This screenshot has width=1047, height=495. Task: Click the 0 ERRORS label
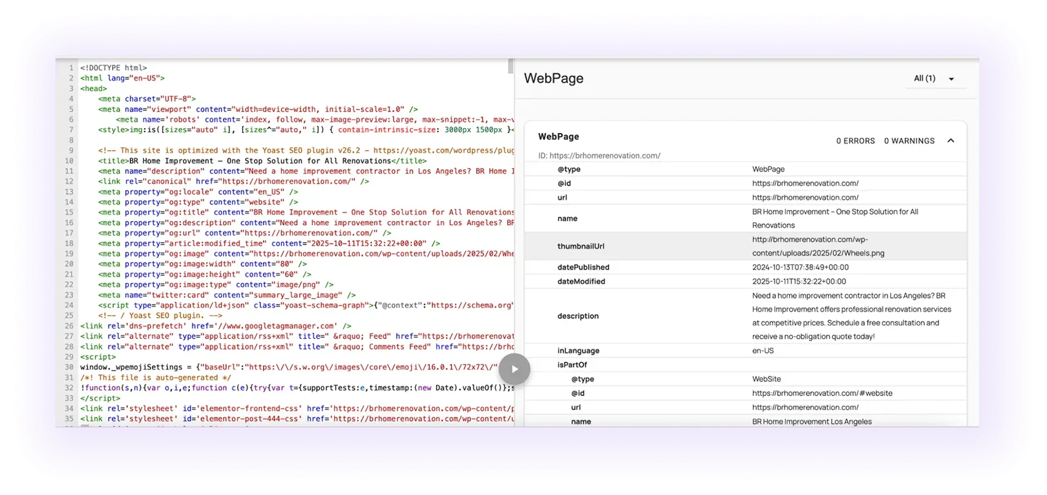pos(855,141)
